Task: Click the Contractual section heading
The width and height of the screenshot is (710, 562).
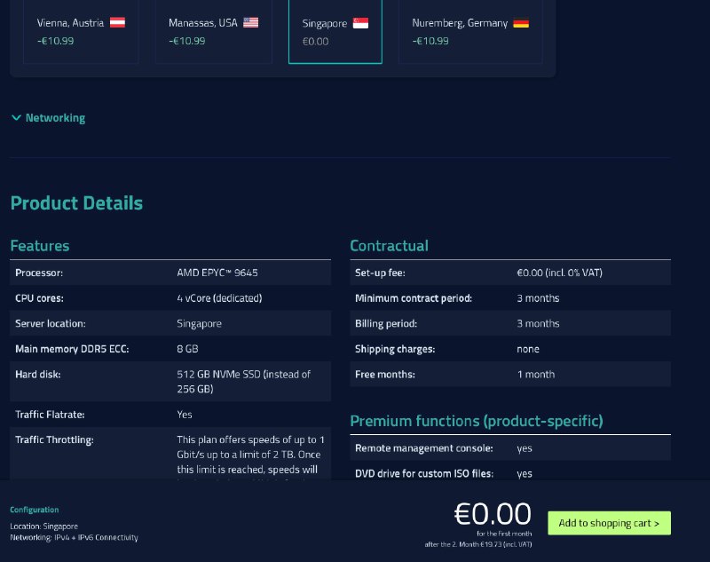Action: tap(389, 246)
